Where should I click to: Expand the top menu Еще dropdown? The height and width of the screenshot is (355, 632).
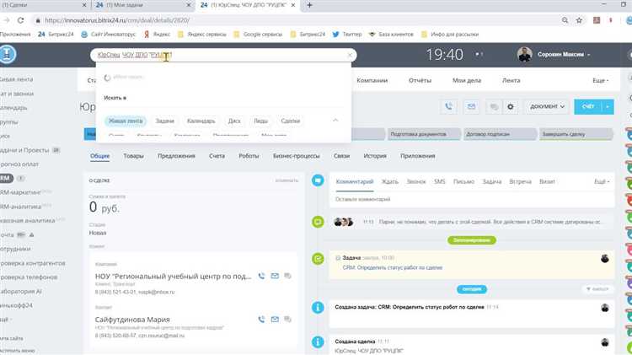tap(601, 81)
